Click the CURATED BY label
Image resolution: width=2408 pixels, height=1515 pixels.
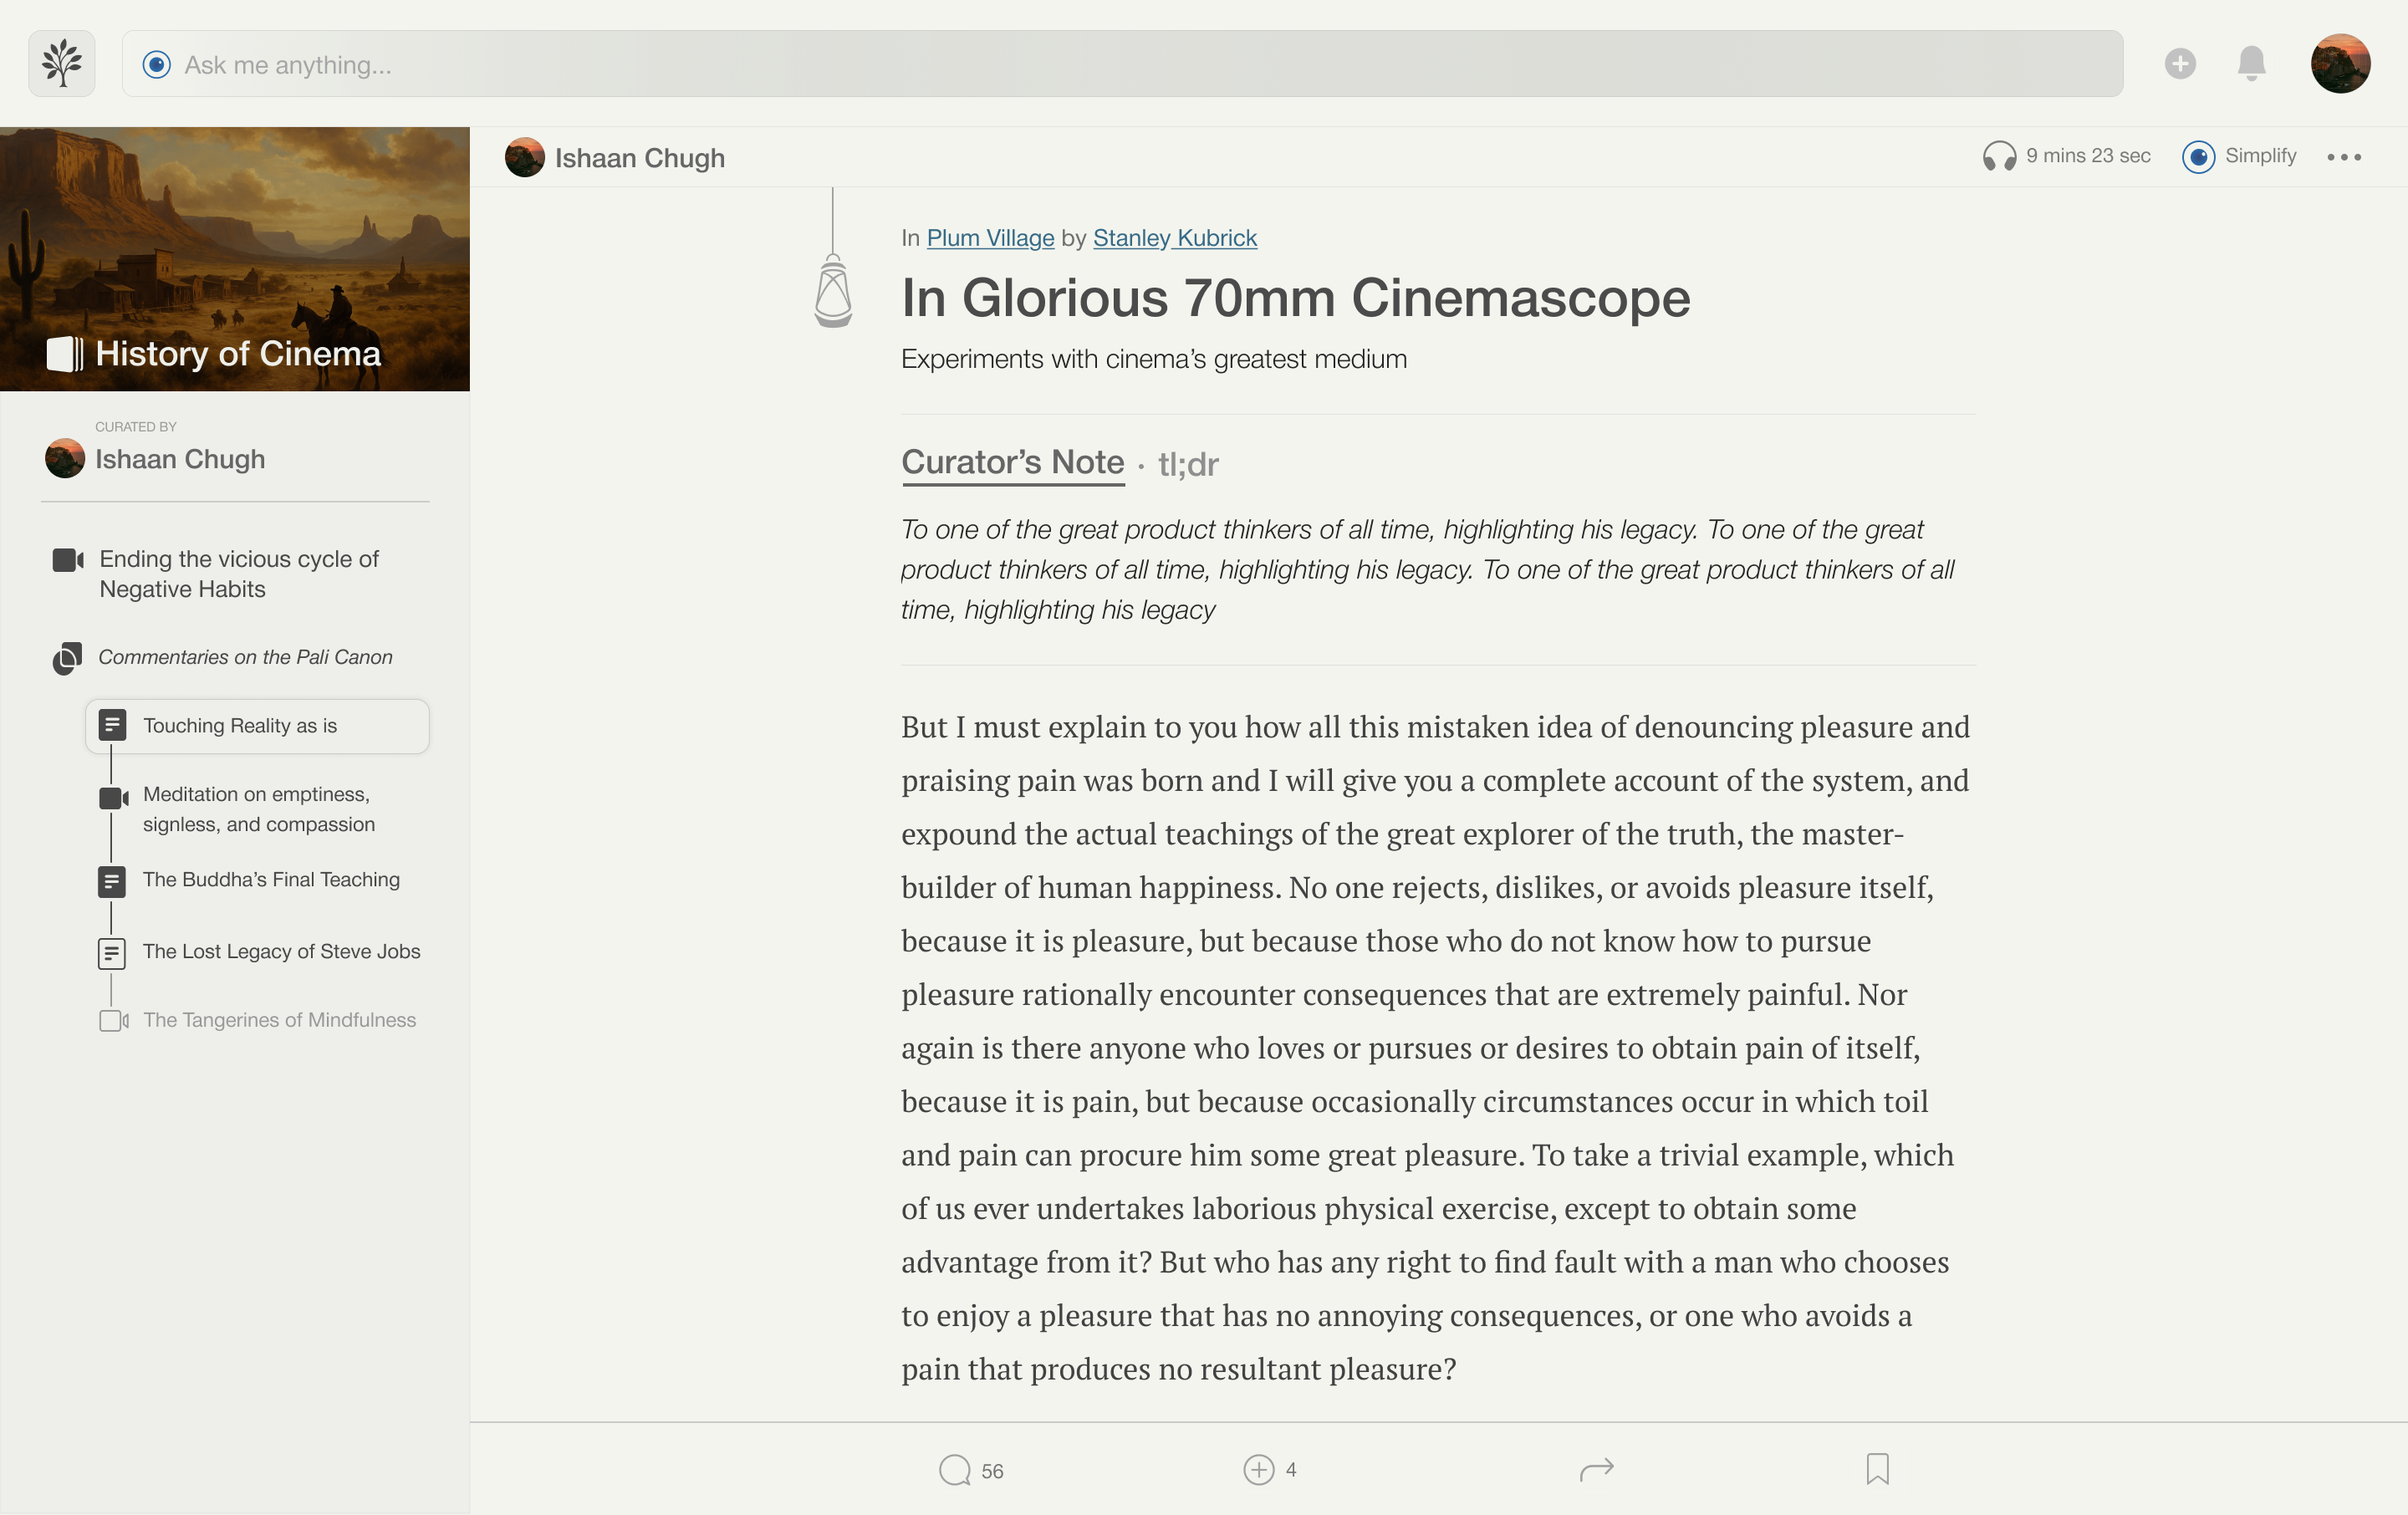point(136,427)
